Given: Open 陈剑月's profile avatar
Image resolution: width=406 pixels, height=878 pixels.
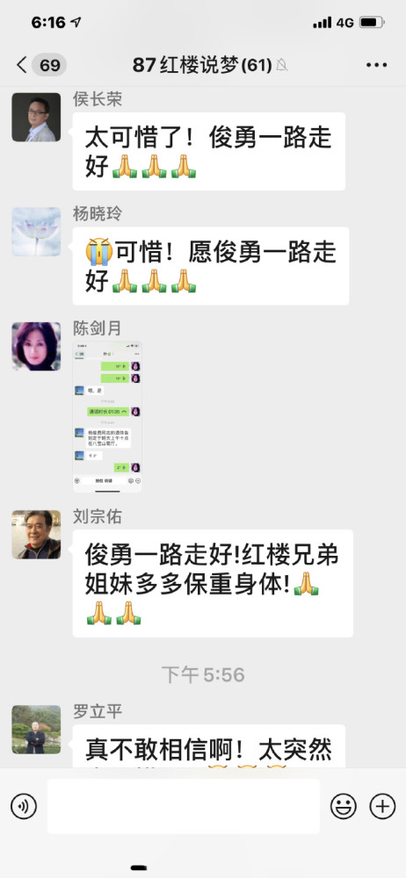Looking at the screenshot, I should click(36, 346).
